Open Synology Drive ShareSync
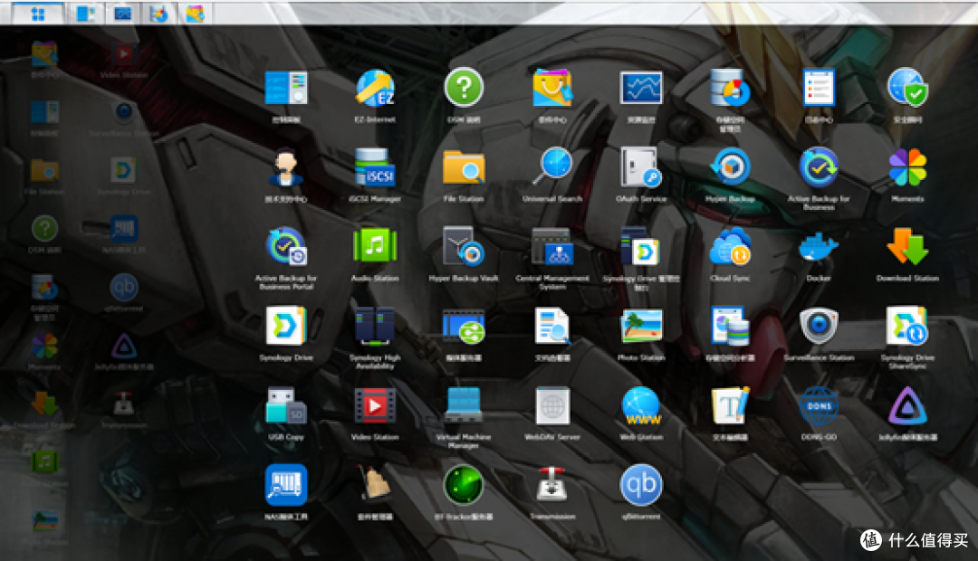The image size is (978, 561). [907, 326]
